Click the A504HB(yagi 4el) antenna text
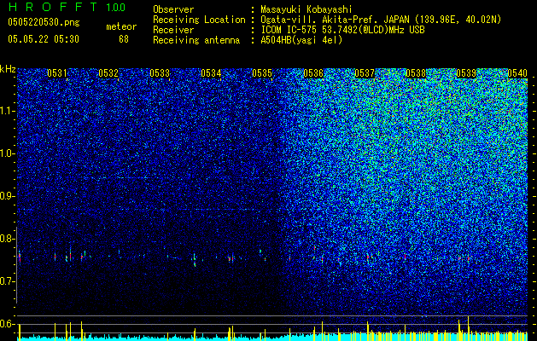The width and height of the screenshot is (537, 341). 301,40
